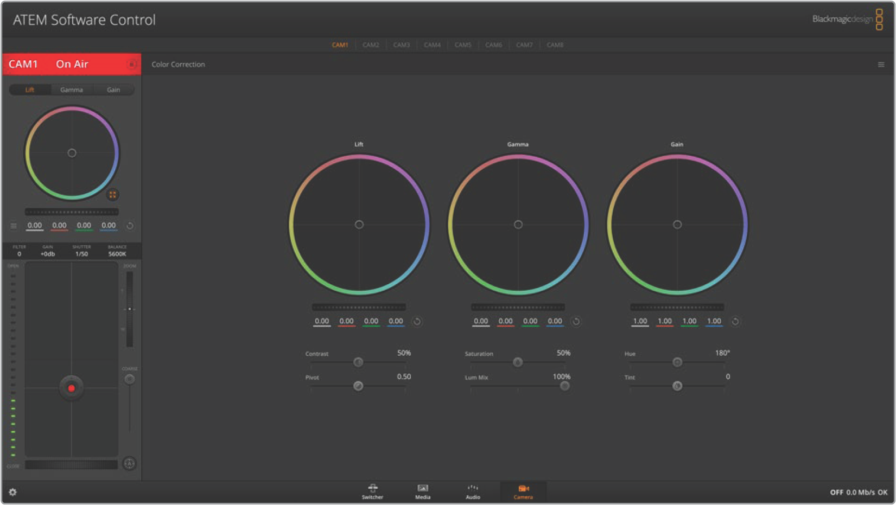Click the Gain master wheel strip
896x505 pixels.
click(677, 308)
